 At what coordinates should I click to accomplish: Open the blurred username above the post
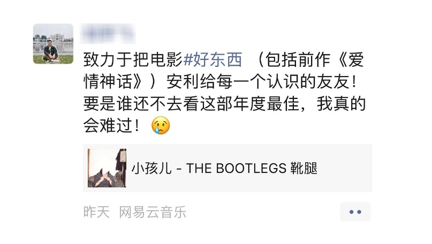click(x=108, y=34)
